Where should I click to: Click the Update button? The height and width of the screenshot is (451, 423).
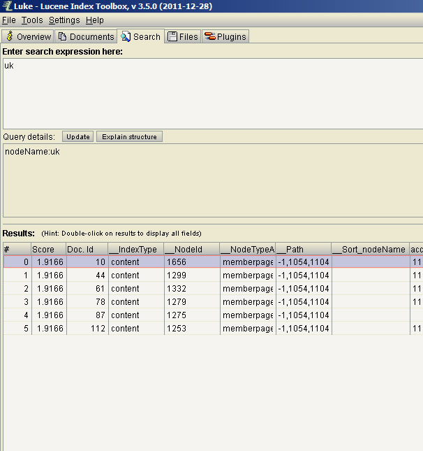point(77,136)
